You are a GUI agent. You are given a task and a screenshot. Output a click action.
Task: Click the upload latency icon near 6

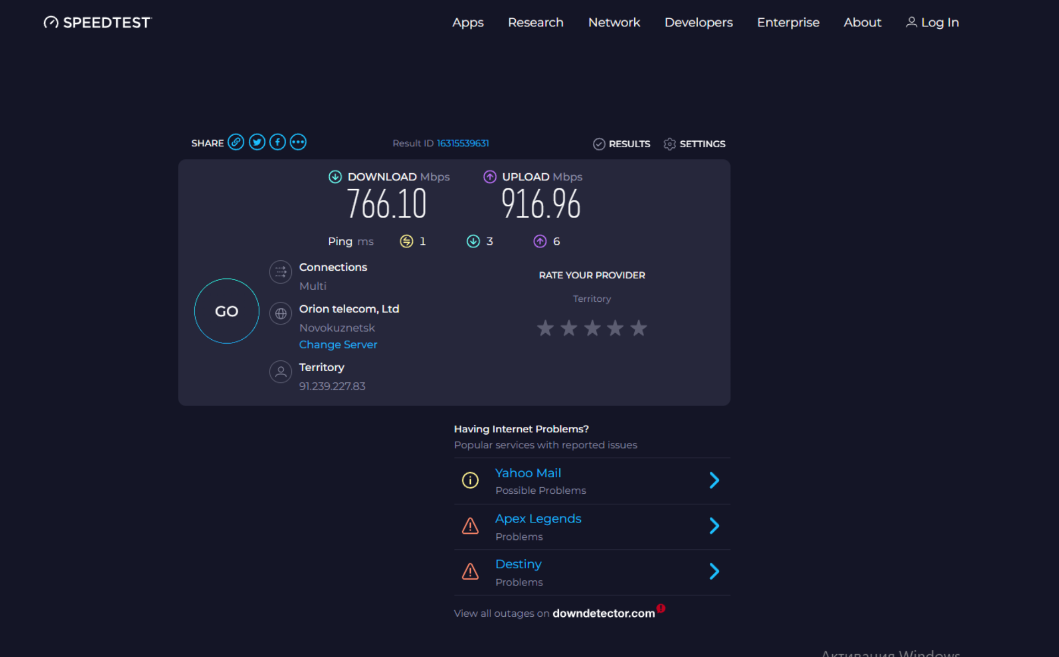coord(540,241)
